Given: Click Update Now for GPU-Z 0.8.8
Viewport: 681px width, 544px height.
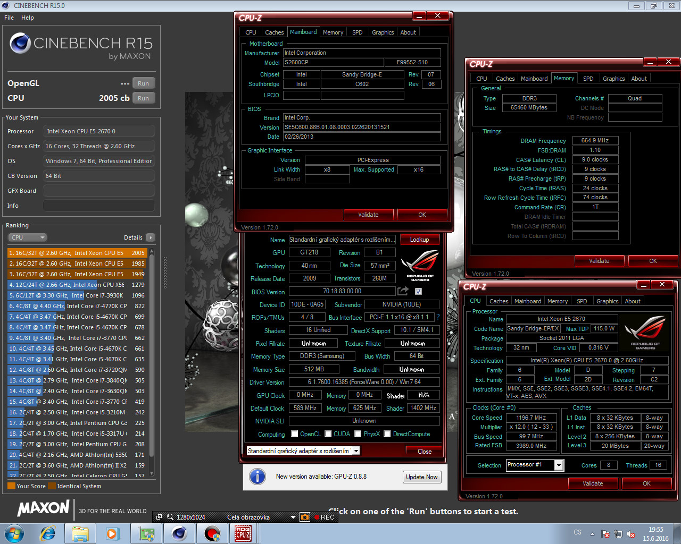Looking at the screenshot, I should point(421,477).
